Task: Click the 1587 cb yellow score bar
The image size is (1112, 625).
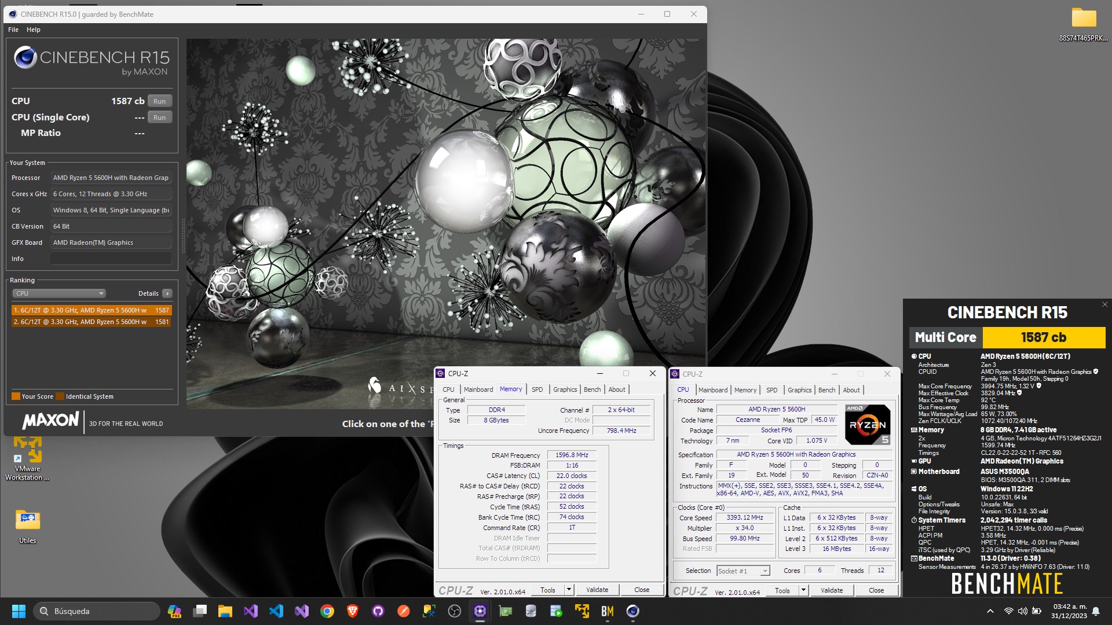Action: 1043,337
